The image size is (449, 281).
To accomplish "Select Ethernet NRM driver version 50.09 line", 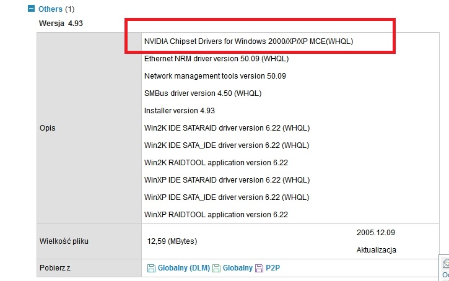I will tap(217, 59).
